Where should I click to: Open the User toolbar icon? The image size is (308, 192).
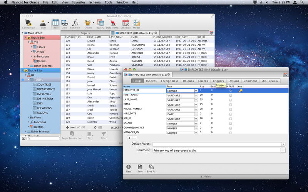pos(43,24)
